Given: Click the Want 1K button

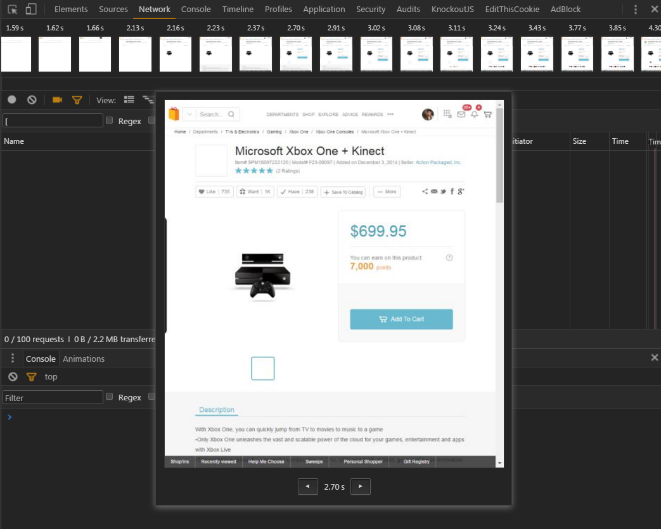Looking at the screenshot, I should pyautogui.click(x=255, y=192).
